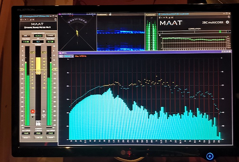
Task: Click the right yellow threshold marker on DRMeter
Action: [x=55, y=69]
